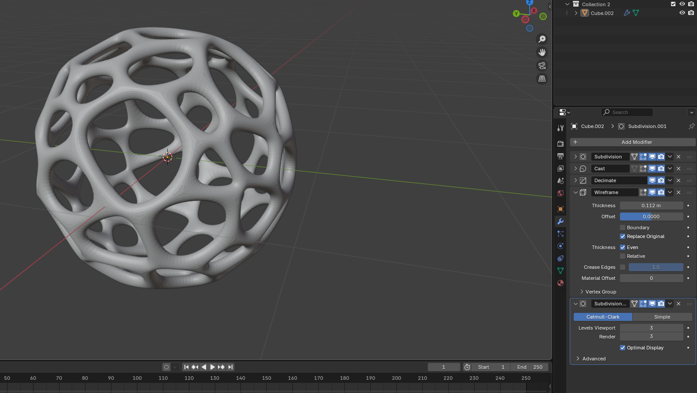This screenshot has height=393, width=697.
Task: Play the animation forward
Action: [212, 367]
